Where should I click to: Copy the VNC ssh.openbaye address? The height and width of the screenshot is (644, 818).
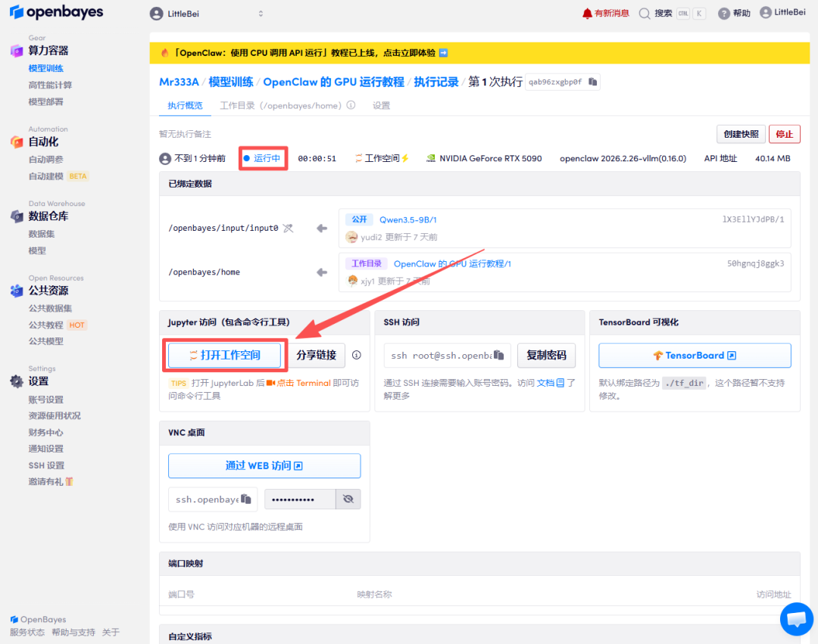tap(246, 499)
